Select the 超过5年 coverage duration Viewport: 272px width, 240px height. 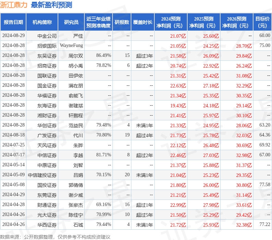[x=144, y=215]
